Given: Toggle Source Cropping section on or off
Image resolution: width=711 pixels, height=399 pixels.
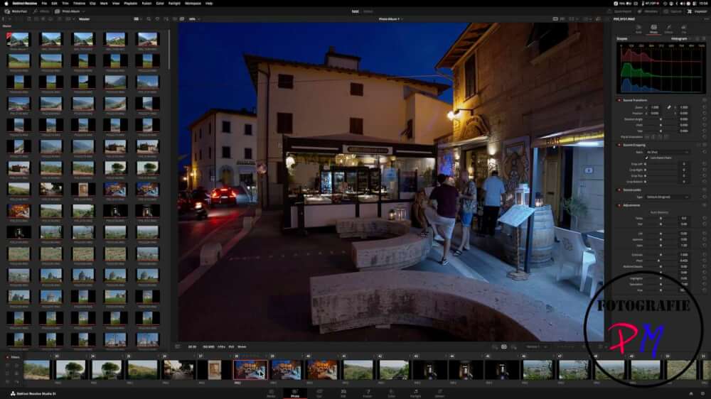Looking at the screenshot, I should (619, 145).
